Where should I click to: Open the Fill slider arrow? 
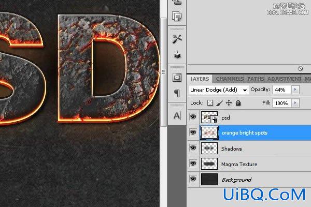[295, 103]
